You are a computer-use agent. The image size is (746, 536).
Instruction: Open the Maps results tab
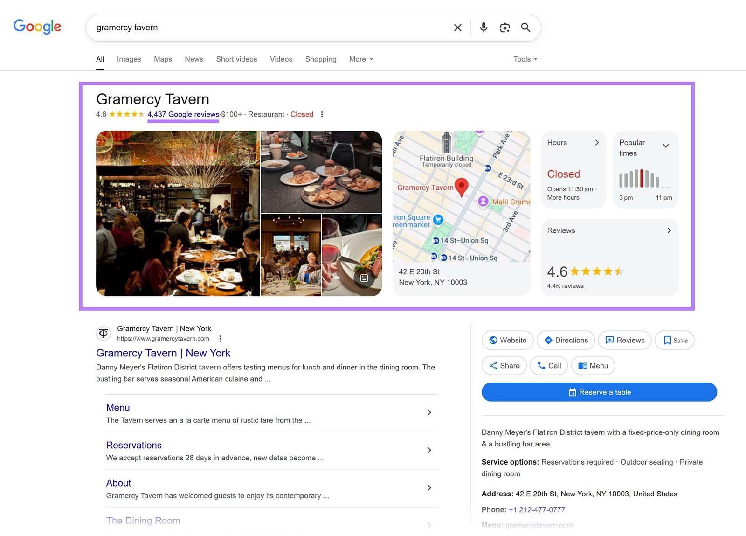(x=162, y=59)
